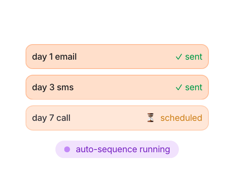Click the 'day 7' text in the last step
The width and height of the screenshot is (234, 196).
(x=43, y=118)
